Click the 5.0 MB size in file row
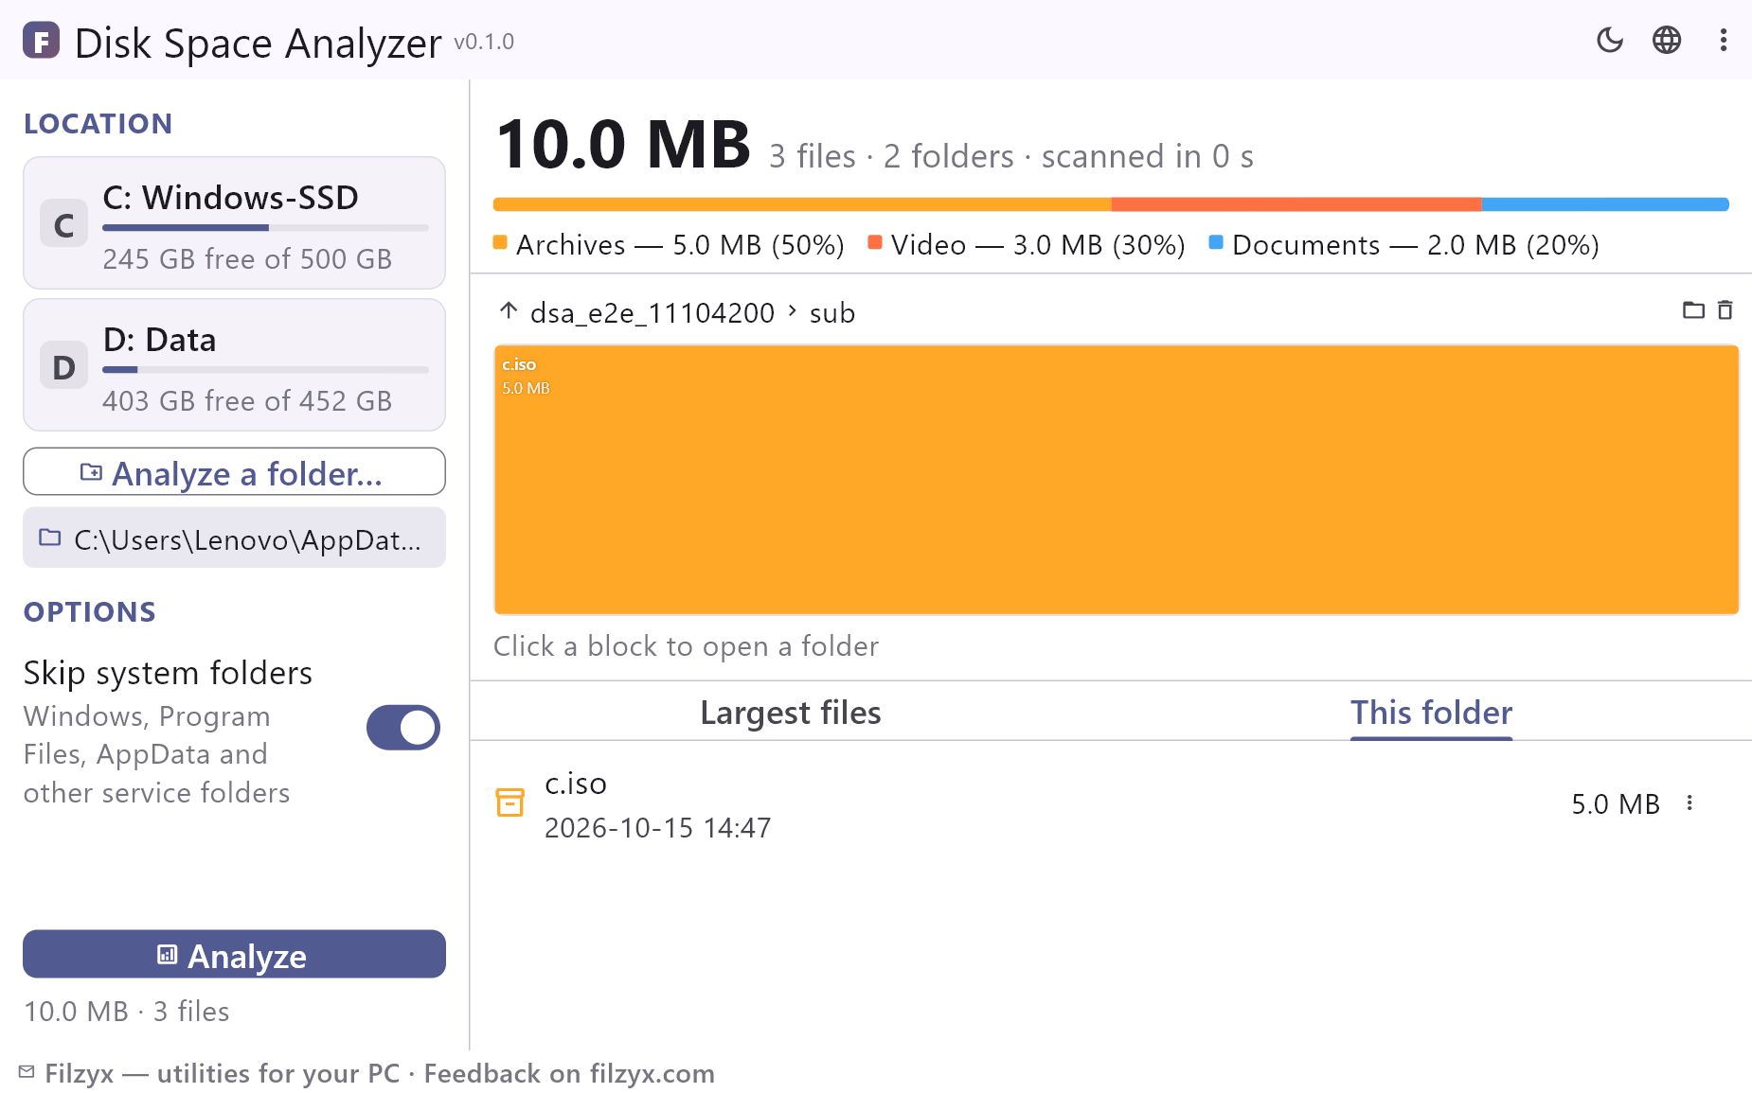 point(1616,803)
